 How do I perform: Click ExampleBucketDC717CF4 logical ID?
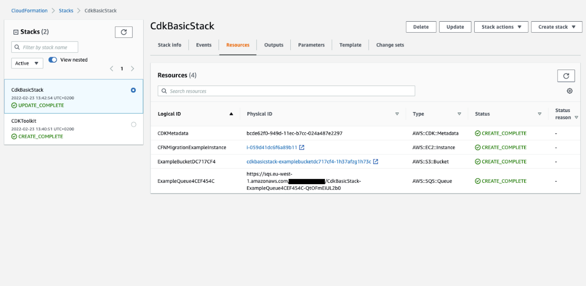(x=186, y=162)
